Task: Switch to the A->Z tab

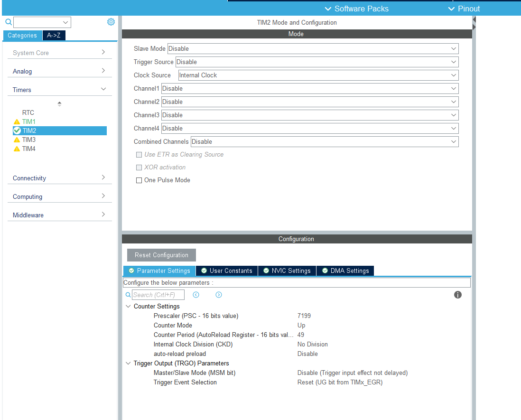Action: point(54,35)
